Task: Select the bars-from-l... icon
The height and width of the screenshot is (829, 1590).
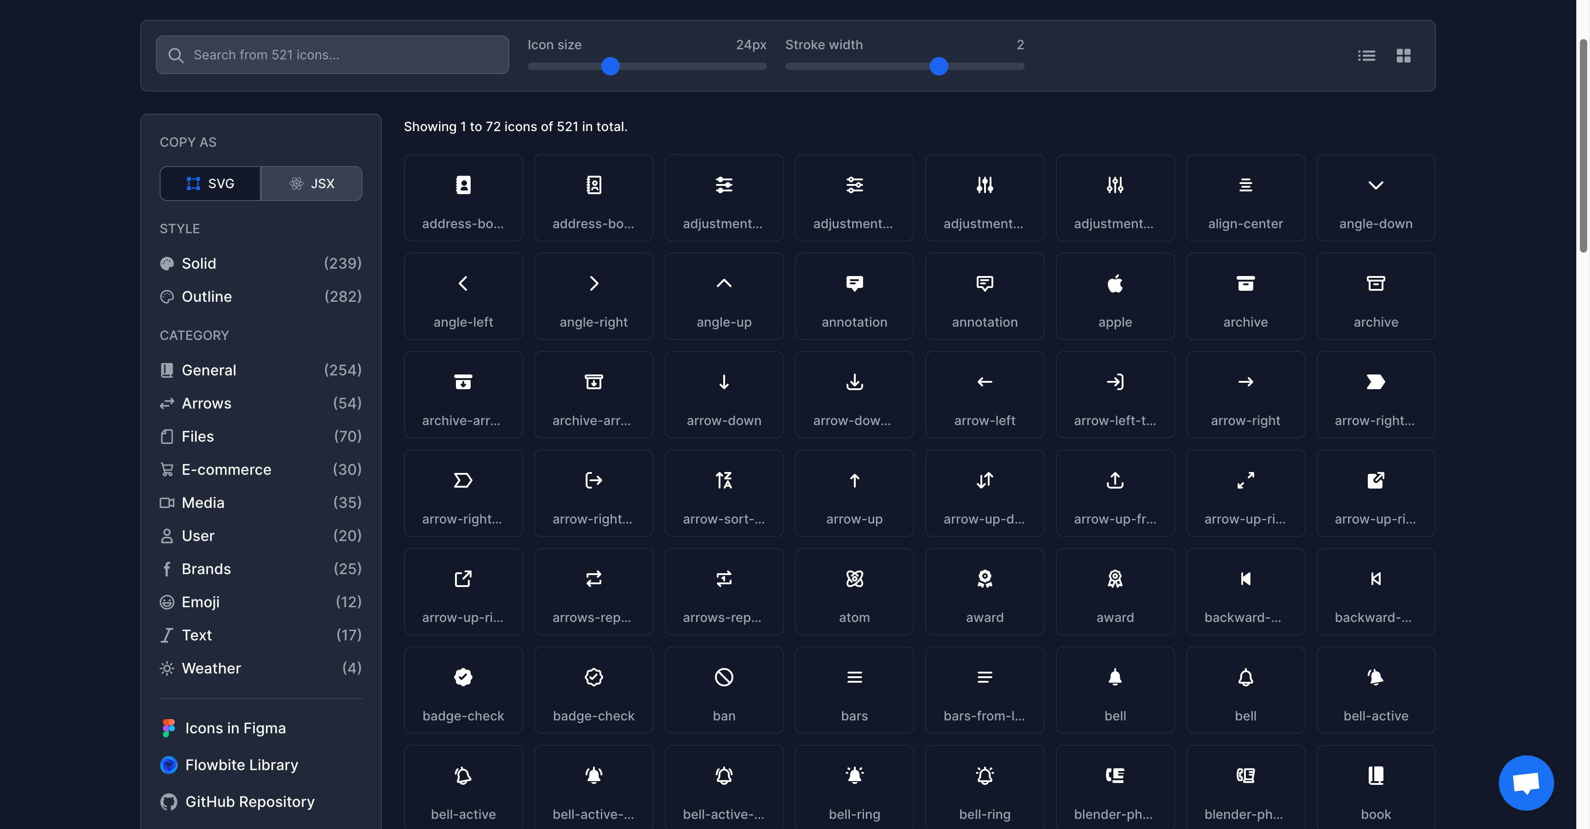Action: click(x=985, y=690)
